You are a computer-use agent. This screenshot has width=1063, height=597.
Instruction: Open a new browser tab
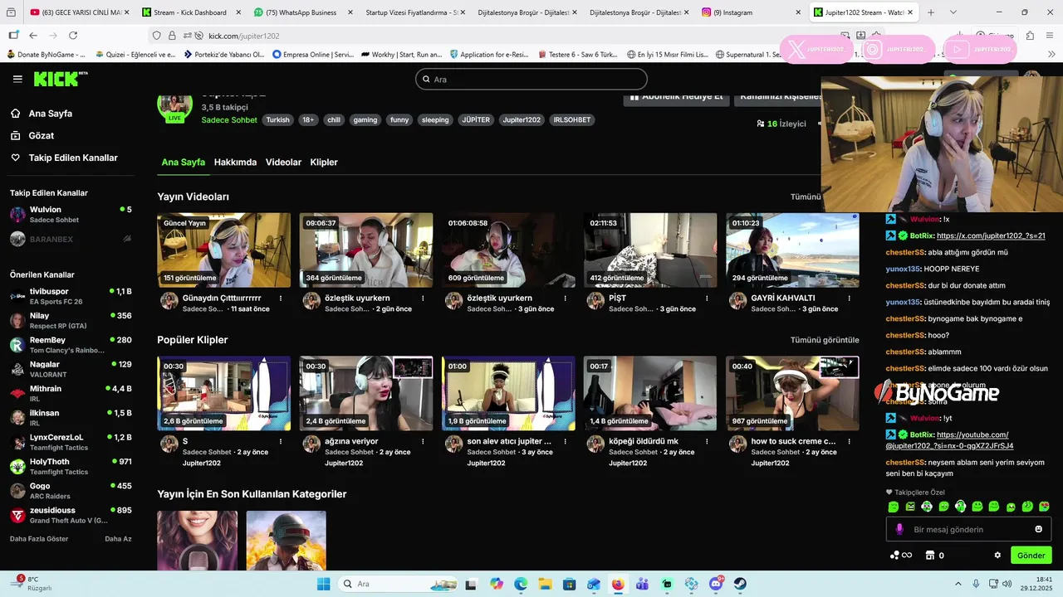pyautogui.click(x=930, y=12)
